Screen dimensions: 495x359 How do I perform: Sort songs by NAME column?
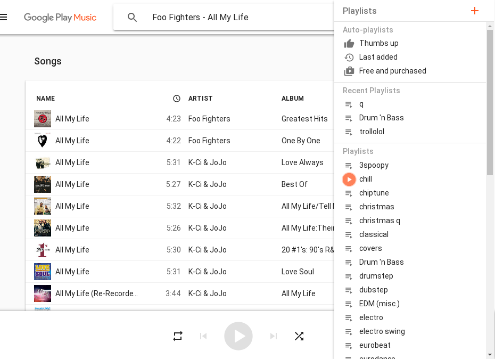click(x=45, y=99)
